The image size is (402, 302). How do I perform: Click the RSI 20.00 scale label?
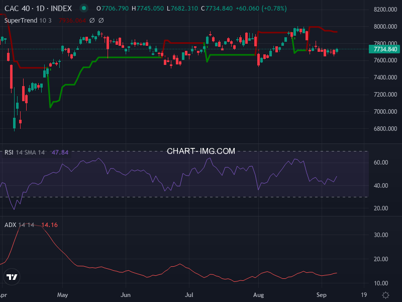tap(381, 208)
